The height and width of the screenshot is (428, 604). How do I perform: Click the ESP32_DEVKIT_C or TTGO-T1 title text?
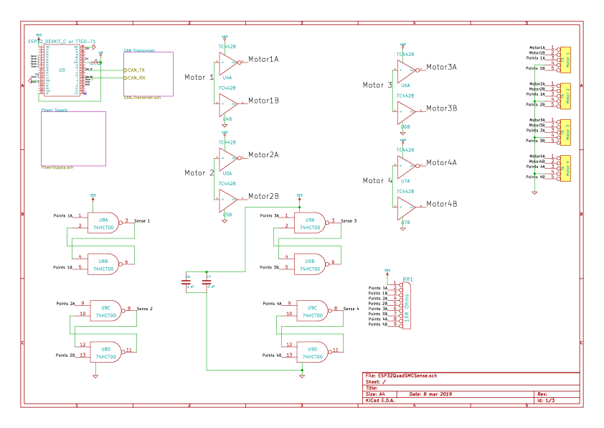pyautogui.click(x=62, y=41)
